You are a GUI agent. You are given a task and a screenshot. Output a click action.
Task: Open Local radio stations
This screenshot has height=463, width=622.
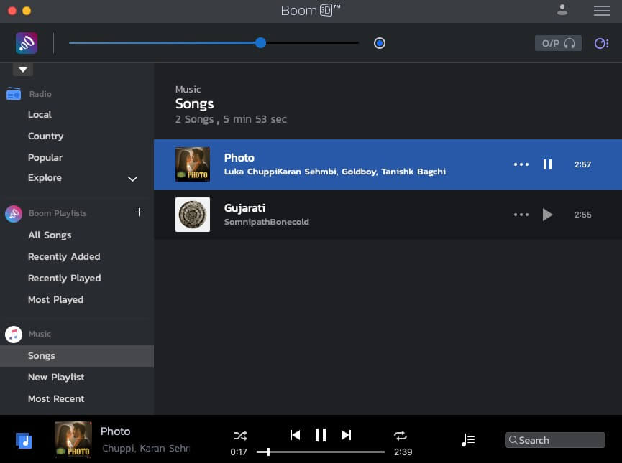click(x=40, y=114)
